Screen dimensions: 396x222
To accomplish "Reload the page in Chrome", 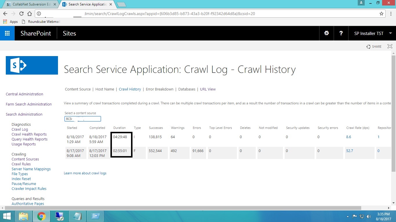I will coord(21,14).
